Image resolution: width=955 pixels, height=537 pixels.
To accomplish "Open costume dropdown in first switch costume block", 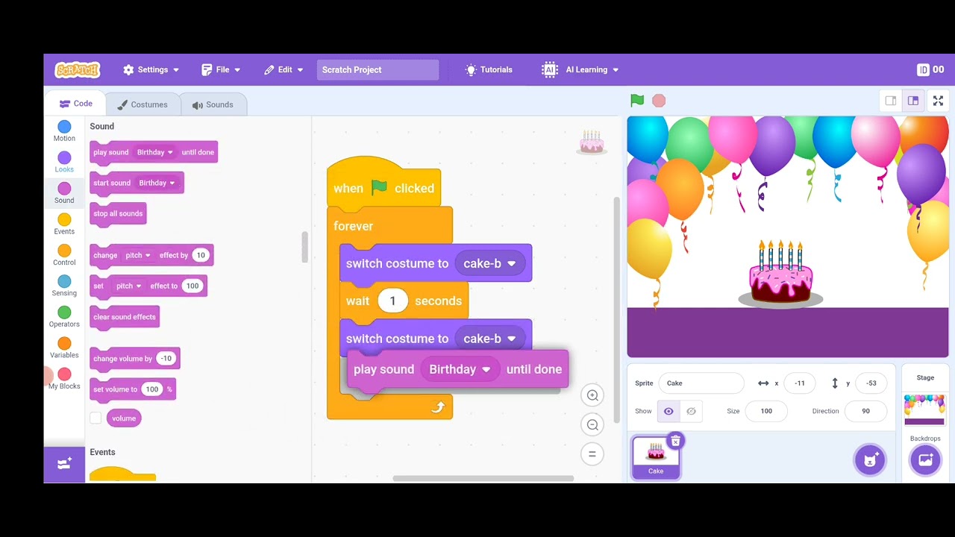I will (x=489, y=263).
